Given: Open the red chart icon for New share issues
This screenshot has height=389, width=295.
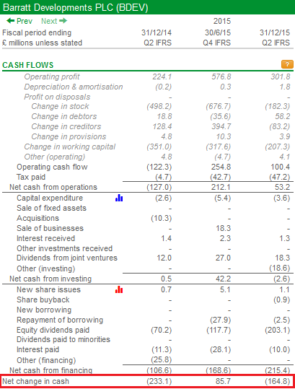Looking at the screenshot, I should click(x=119, y=289).
